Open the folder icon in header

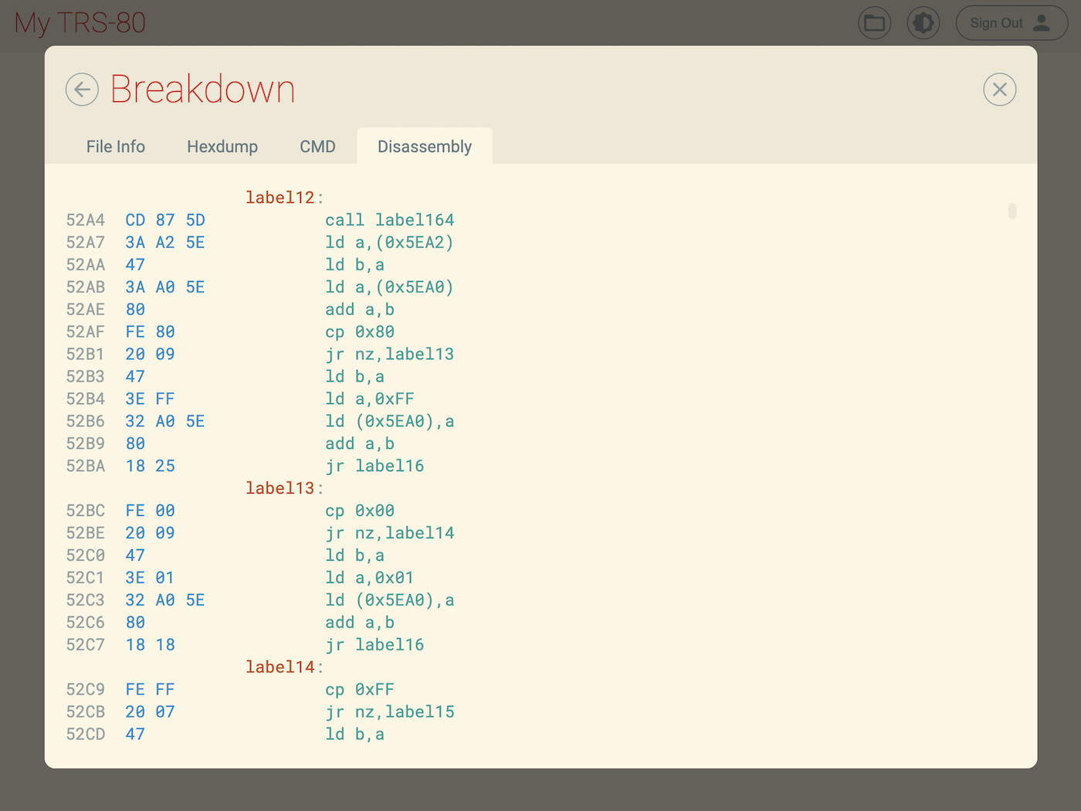874,23
